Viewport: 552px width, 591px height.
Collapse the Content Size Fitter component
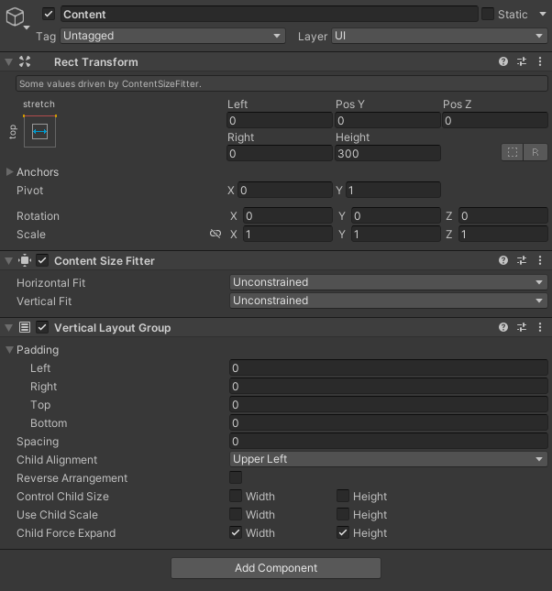(9, 260)
